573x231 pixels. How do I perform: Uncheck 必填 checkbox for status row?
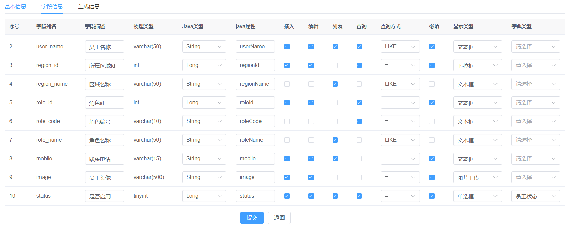click(432, 196)
